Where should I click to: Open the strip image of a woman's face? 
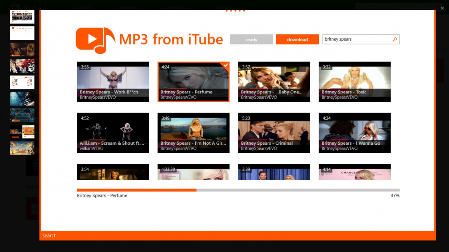coord(22,49)
